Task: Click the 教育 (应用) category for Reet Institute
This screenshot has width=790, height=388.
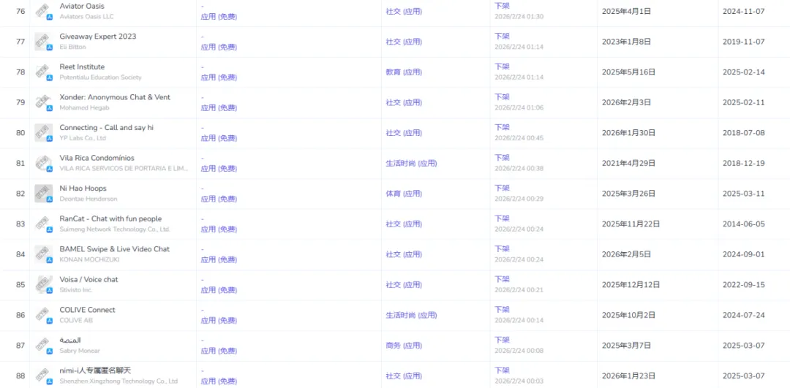Action: click(x=404, y=72)
